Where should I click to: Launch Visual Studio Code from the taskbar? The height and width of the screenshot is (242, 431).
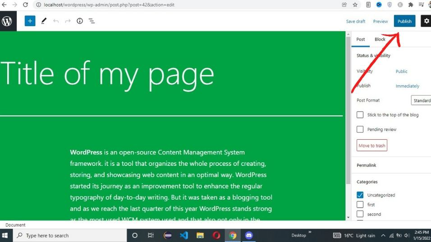(184, 235)
